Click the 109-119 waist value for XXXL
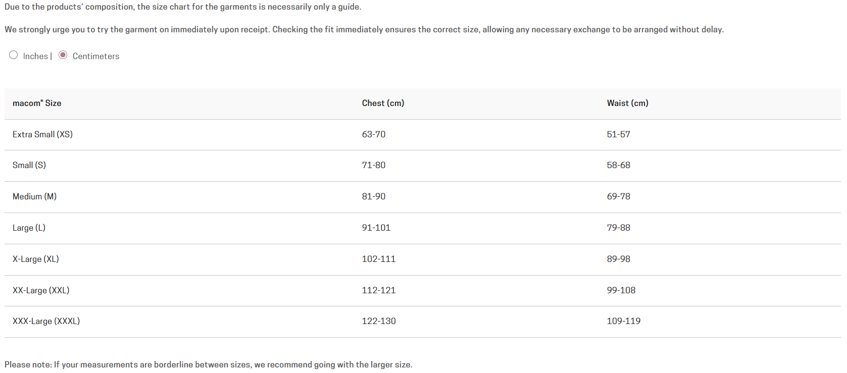847x373 pixels. (x=624, y=321)
